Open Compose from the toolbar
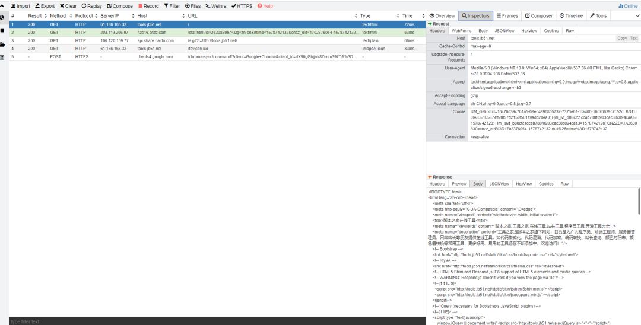 pyautogui.click(x=120, y=6)
